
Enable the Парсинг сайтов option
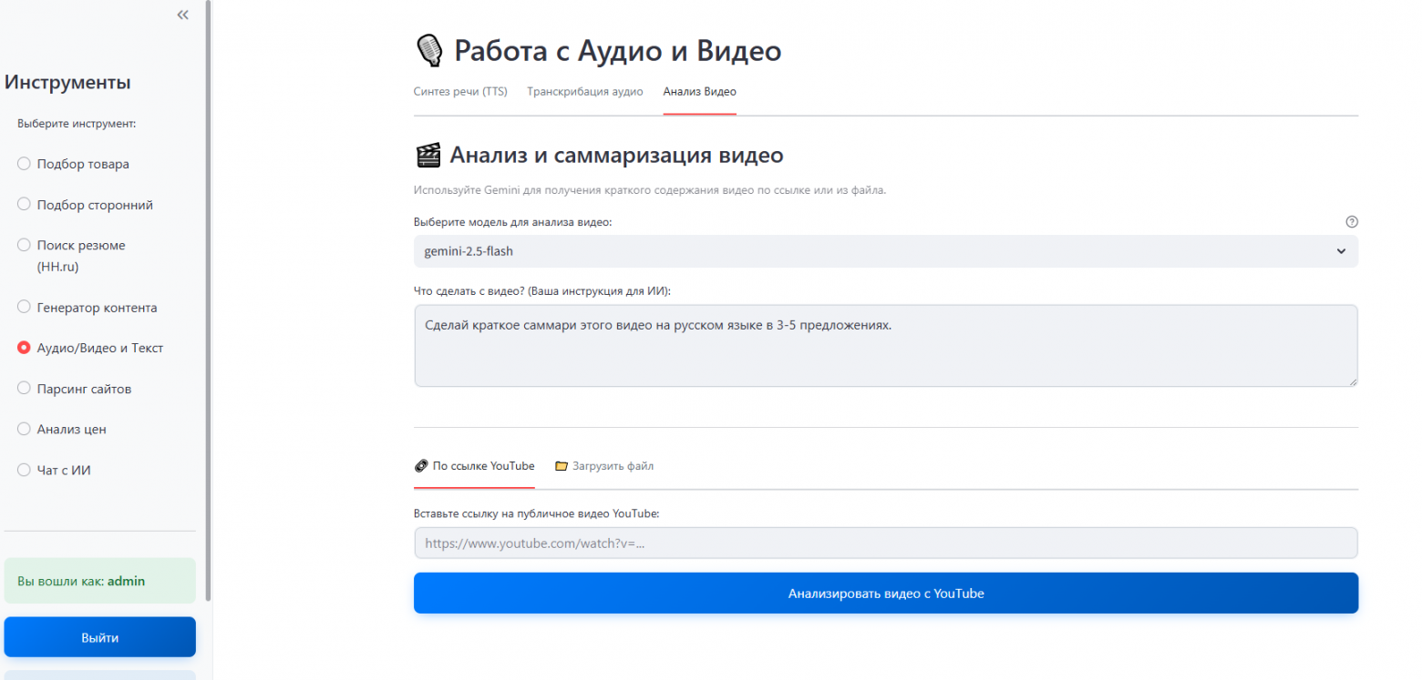pos(23,388)
